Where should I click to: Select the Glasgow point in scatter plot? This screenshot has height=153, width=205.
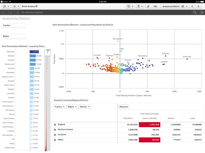[x=166, y=56]
